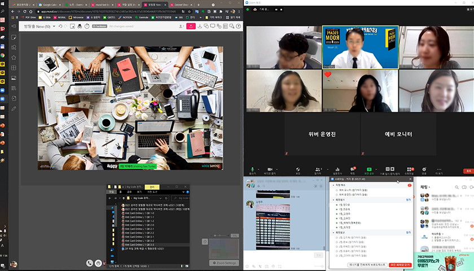Click the Windows taskbar search icon

click(x=3, y=11)
